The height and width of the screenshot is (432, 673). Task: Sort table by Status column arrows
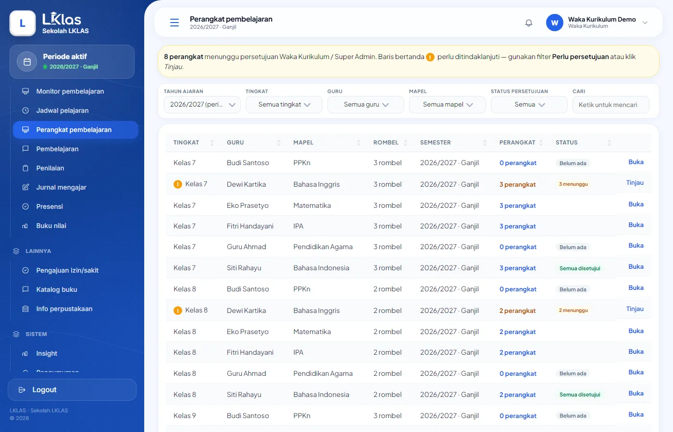[x=609, y=143]
